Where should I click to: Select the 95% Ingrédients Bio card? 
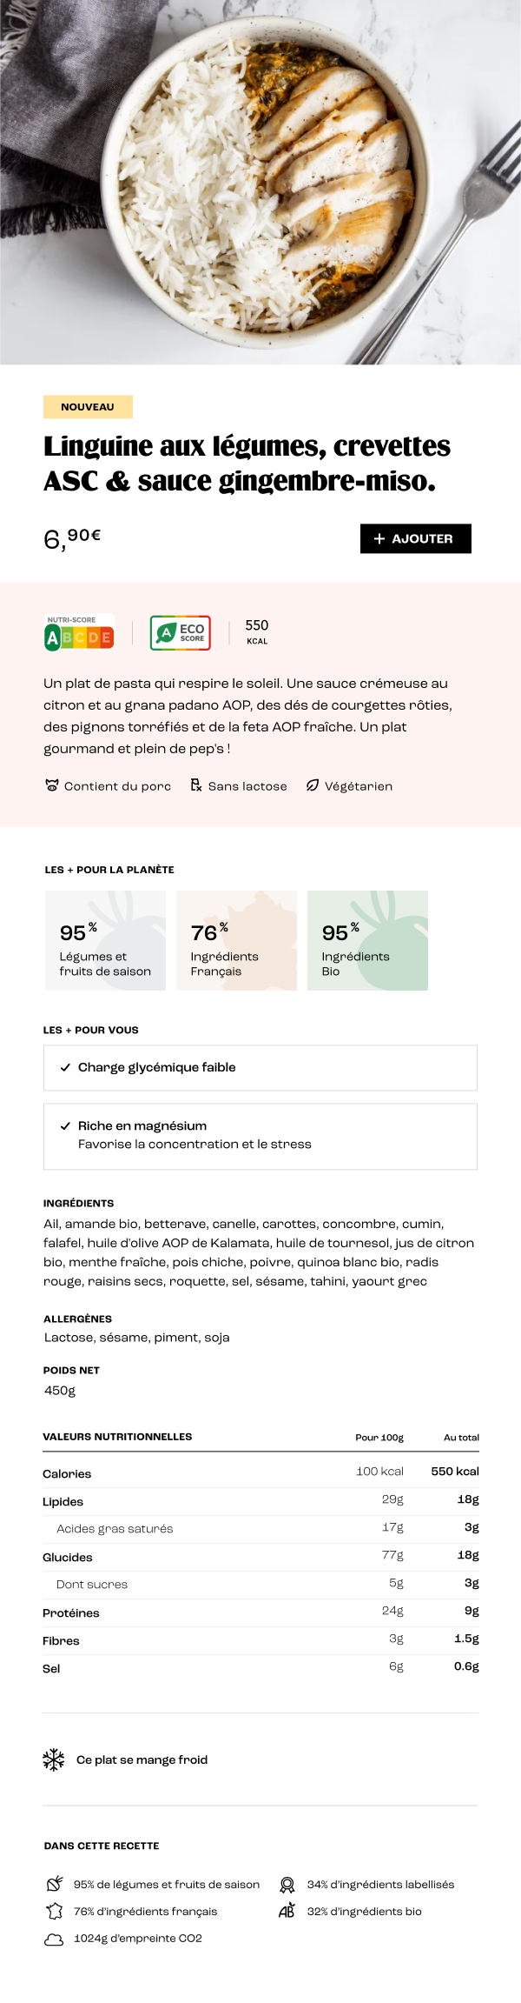point(367,940)
